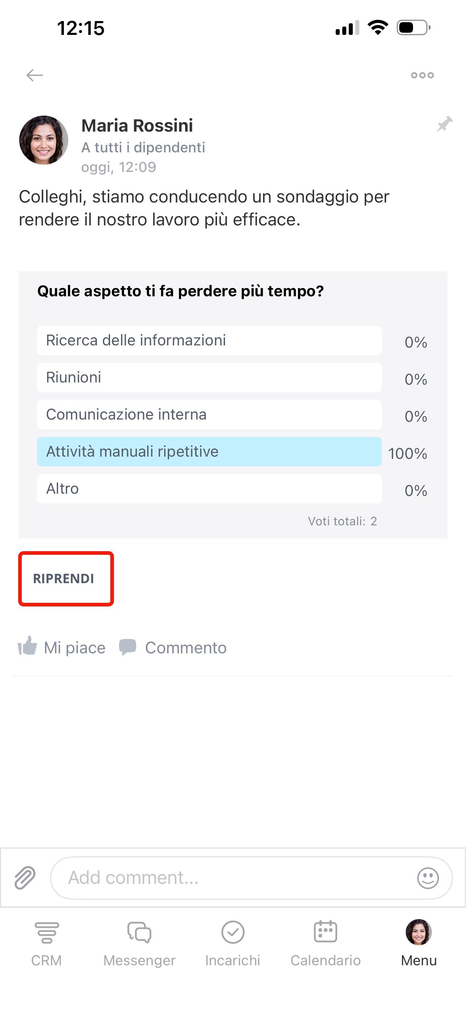Open emoji picker smiley icon

428,877
